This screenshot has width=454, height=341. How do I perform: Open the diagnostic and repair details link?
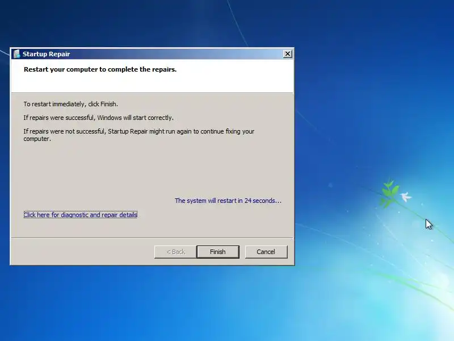coord(81,215)
